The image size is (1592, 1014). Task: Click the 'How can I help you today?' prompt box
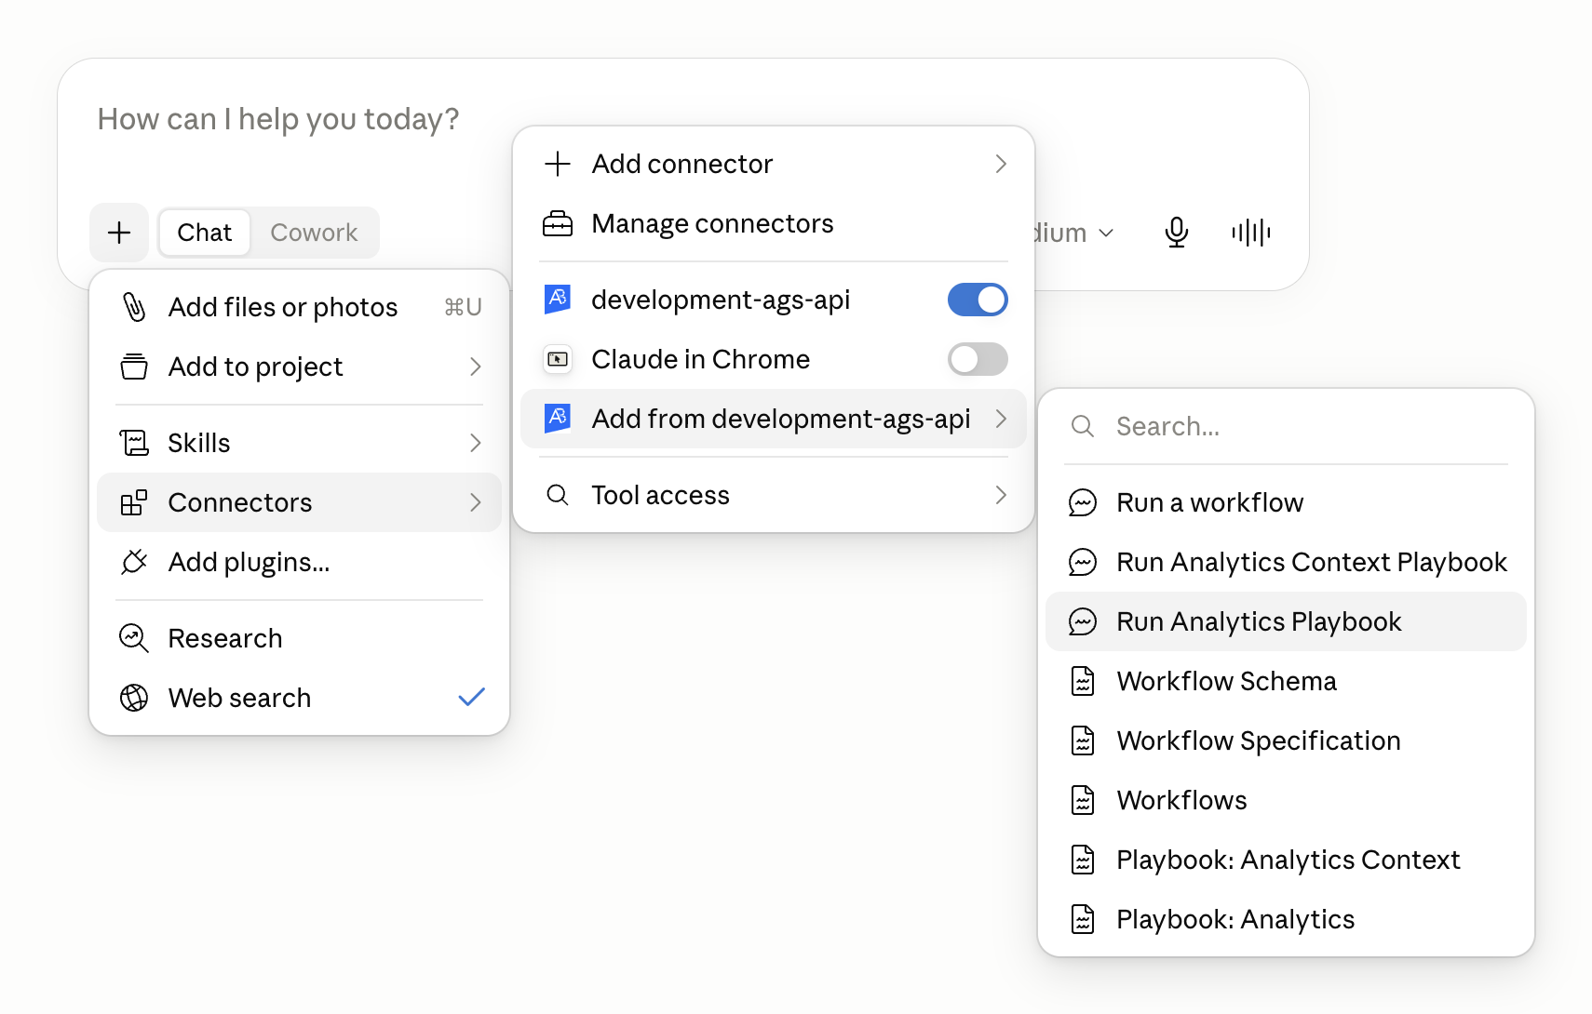click(279, 119)
